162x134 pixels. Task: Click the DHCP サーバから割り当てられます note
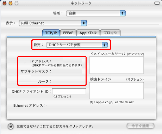[x=57, y=65]
